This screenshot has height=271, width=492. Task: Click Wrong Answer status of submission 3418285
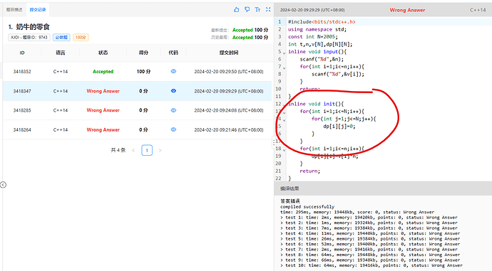(103, 110)
